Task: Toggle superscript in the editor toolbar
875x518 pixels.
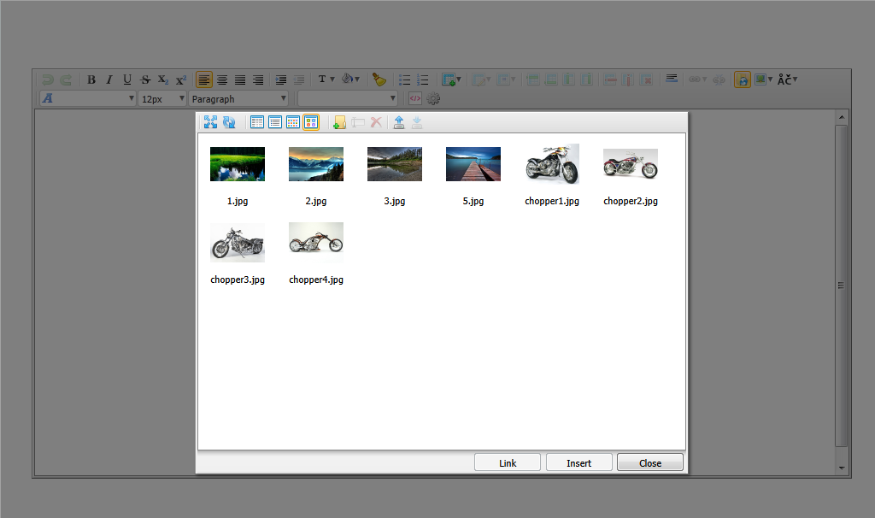Action: point(181,79)
